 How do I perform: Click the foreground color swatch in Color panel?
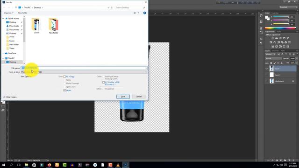point(267,18)
